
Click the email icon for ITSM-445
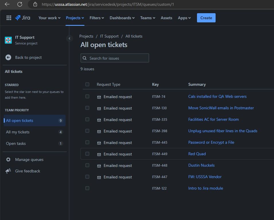(99, 143)
